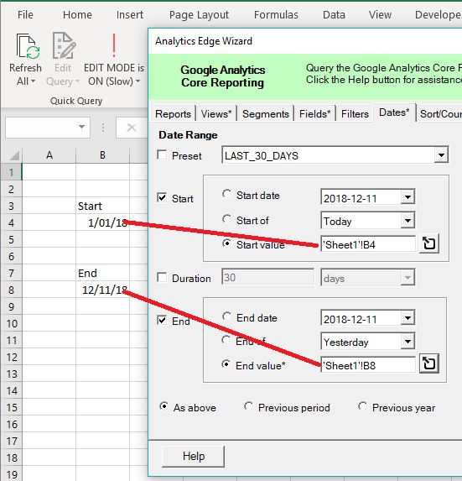Open the Filters tab in wizard
The width and height of the screenshot is (462, 481).
coord(355,114)
